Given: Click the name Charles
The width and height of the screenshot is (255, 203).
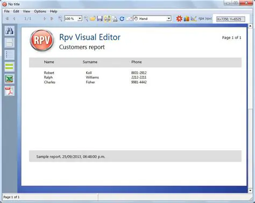Looking at the screenshot, I should (x=49, y=82).
